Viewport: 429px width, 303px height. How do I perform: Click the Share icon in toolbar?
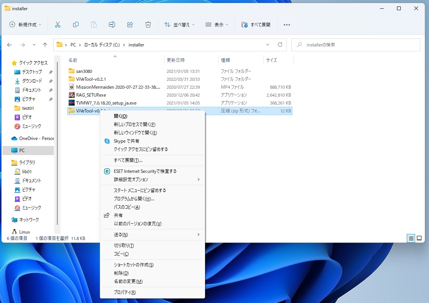click(x=130, y=25)
